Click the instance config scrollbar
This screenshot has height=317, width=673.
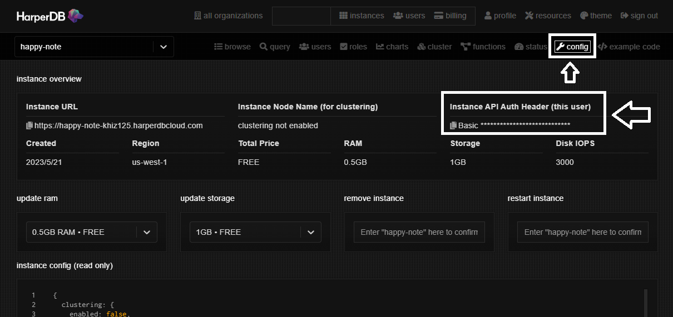pyautogui.click(x=646, y=303)
